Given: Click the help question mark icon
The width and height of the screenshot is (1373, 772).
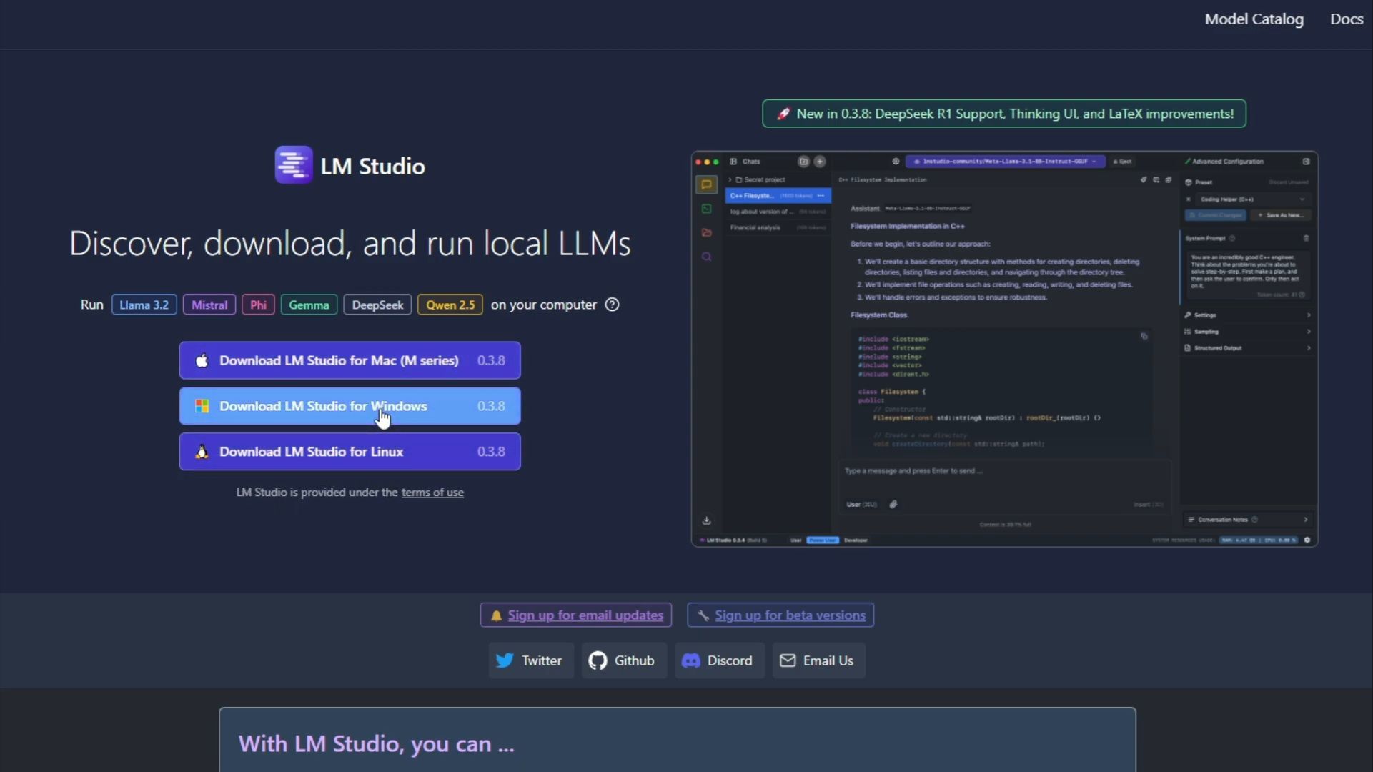Looking at the screenshot, I should pyautogui.click(x=612, y=305).
